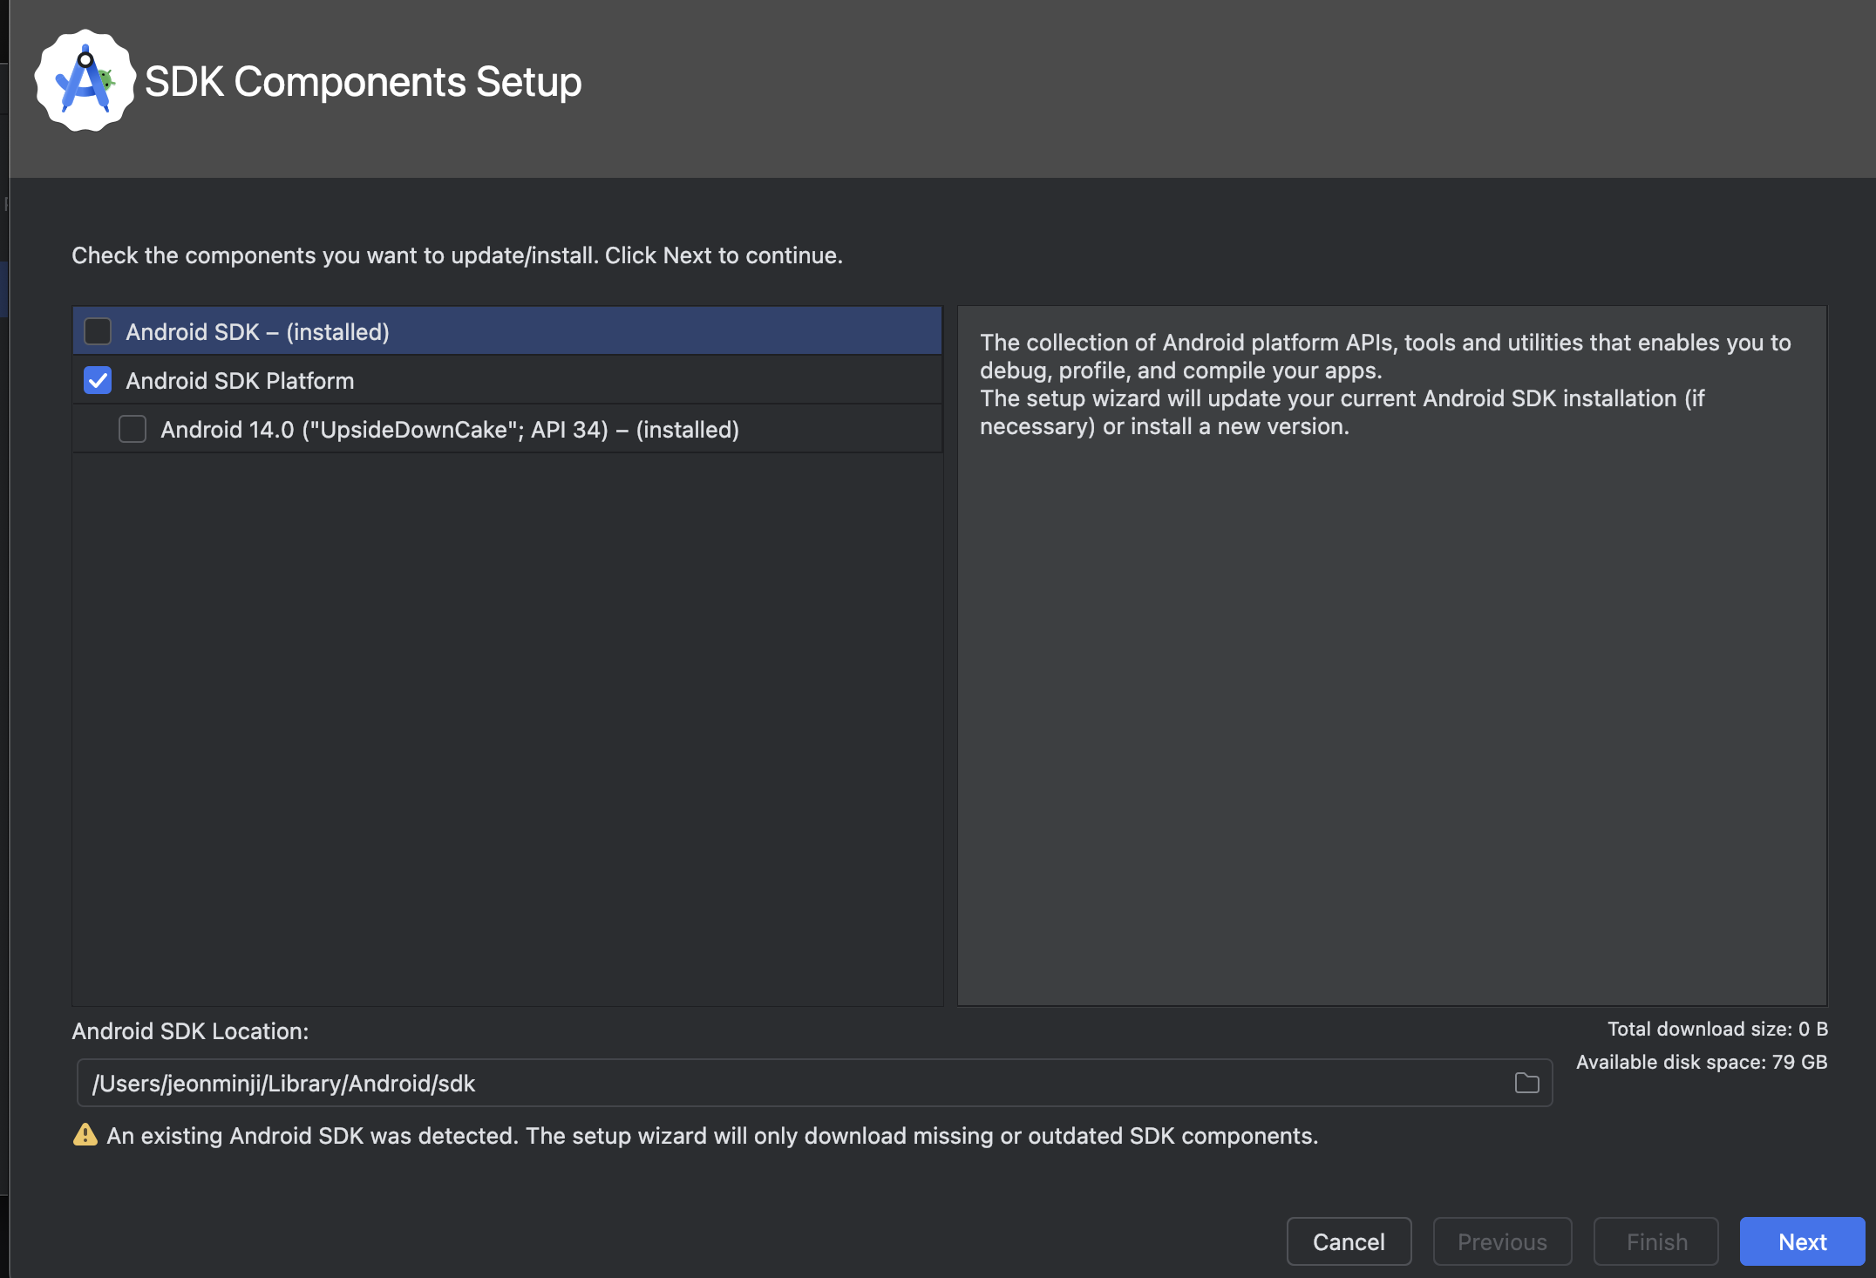Click the Android SDK Location path field

tap(814, 1083)
